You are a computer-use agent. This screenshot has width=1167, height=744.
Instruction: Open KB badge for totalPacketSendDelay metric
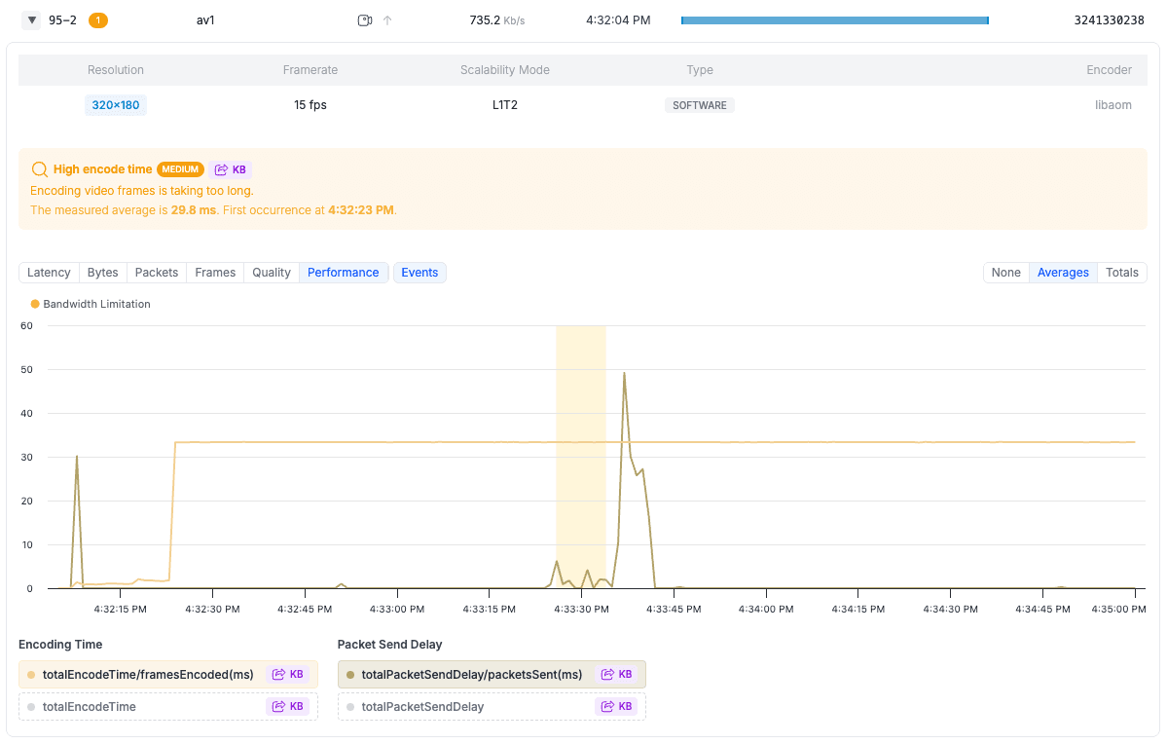[x=617, y=707]
